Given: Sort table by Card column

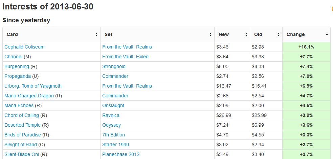Looking at the screenshot, I should click(51, 34).
